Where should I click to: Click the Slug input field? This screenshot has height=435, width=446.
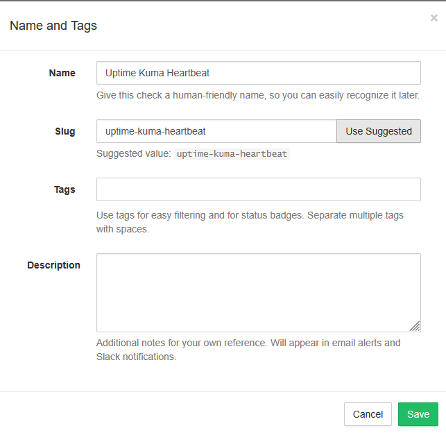pyautogui.click(x=216, y=131)
